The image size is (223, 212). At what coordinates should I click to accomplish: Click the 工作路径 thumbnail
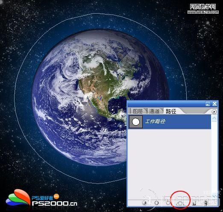tap(136, 122)
